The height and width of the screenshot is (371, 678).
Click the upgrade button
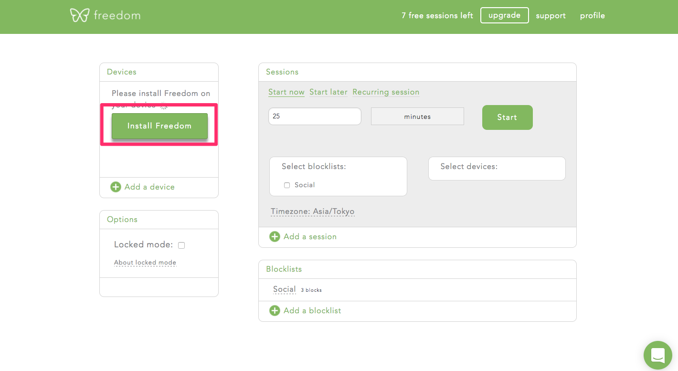[504, 15]
